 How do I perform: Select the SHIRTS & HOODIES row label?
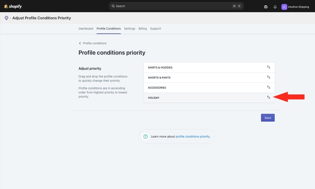click(x=160, y=68)
